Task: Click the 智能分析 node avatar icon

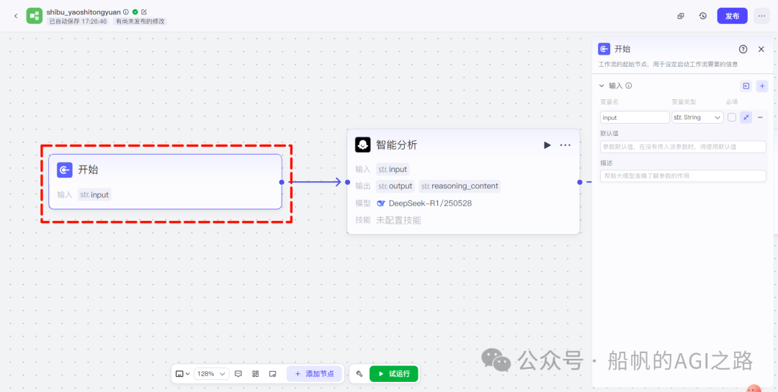Action: (362, 145)
